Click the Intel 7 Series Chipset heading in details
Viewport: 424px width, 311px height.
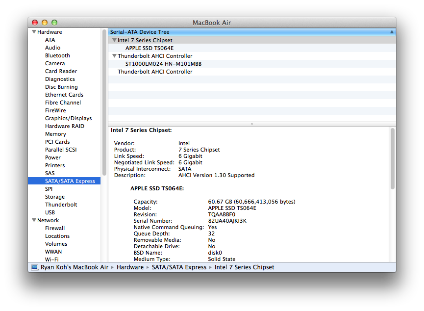(x=141, y=130)
